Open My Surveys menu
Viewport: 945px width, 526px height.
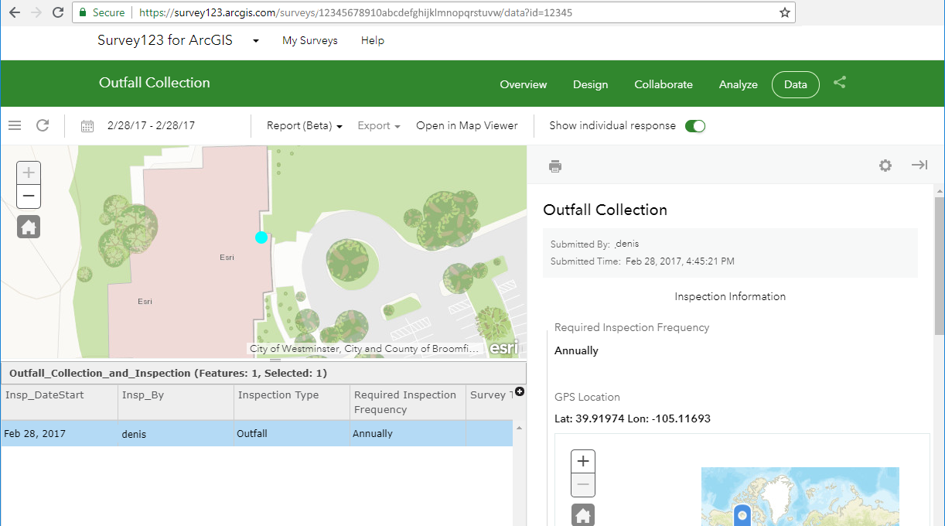click(310, 40)
